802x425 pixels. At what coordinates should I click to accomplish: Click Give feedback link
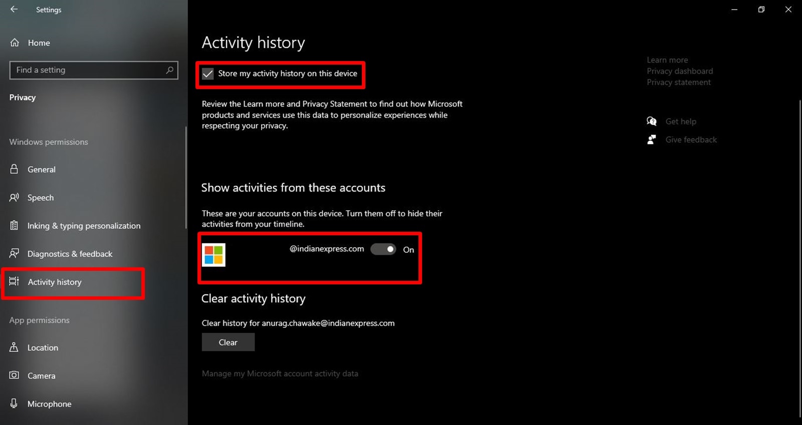[x=691, y=140]
